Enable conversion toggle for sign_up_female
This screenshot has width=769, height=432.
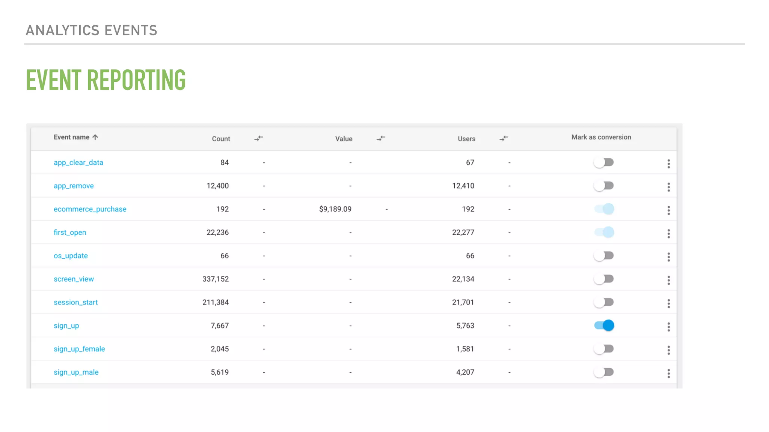click(604, 349)
